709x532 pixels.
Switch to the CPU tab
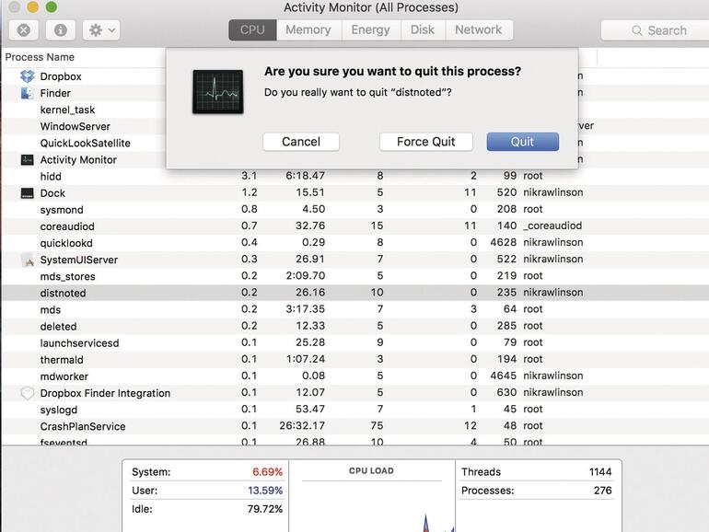tap(252, 29)
